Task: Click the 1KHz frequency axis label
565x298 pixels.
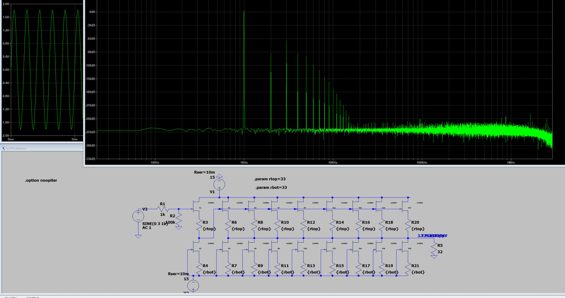Action: point(244,162)
